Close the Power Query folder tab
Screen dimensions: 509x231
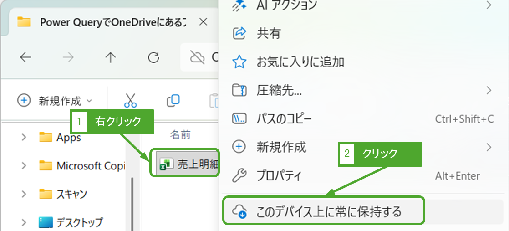[x=204, y=22]
